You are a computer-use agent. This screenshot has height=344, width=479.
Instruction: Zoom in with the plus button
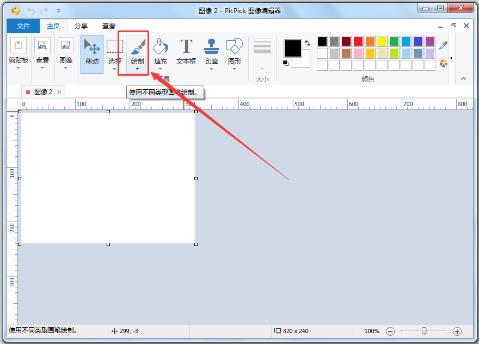457,331
